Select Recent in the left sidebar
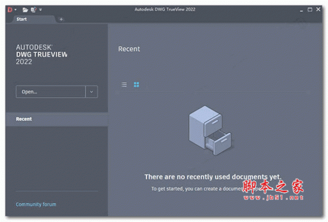Screen dimensions: 328x222 point(57,119)
